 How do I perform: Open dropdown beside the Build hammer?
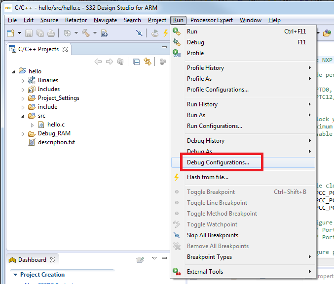pyautogui.click(x=95, y=33)
